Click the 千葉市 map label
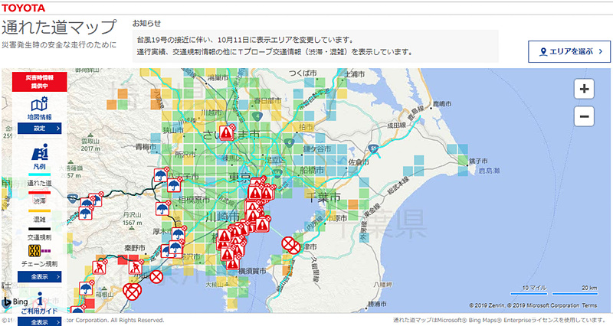The image size is (613, 326). pyautogui.click(x=323, y=197)
